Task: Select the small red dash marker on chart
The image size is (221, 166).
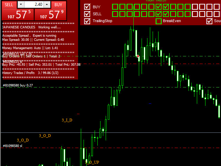Action: click(78, 114)
